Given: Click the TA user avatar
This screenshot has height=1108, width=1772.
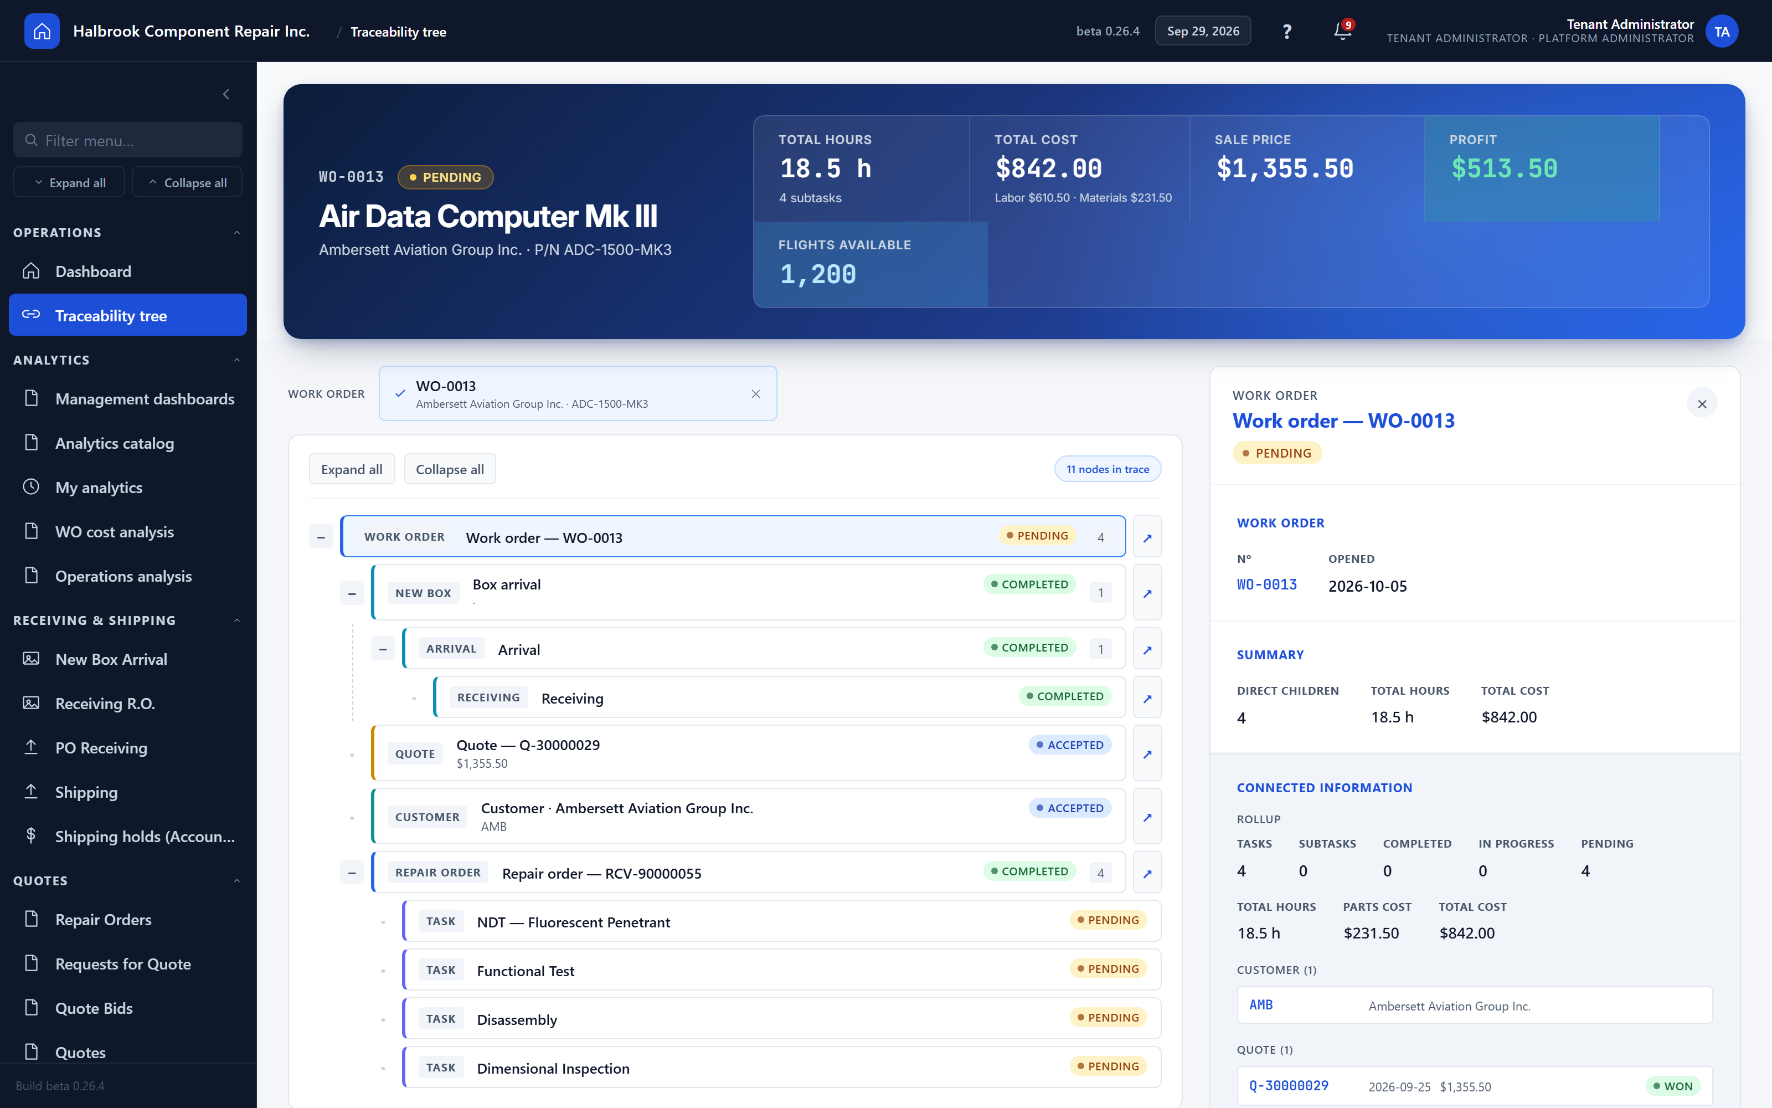Looking at the screenshot, I should (1722, 32).
